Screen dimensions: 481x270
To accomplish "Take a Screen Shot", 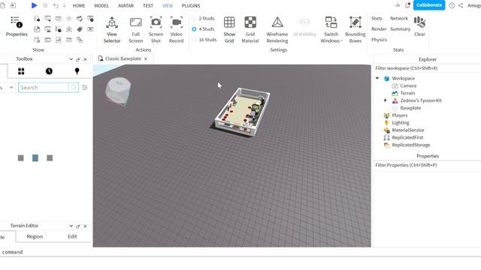I will click(x=156, y=30).
